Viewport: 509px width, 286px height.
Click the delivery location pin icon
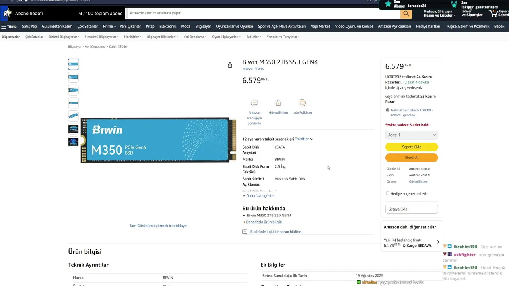(387, 110)
